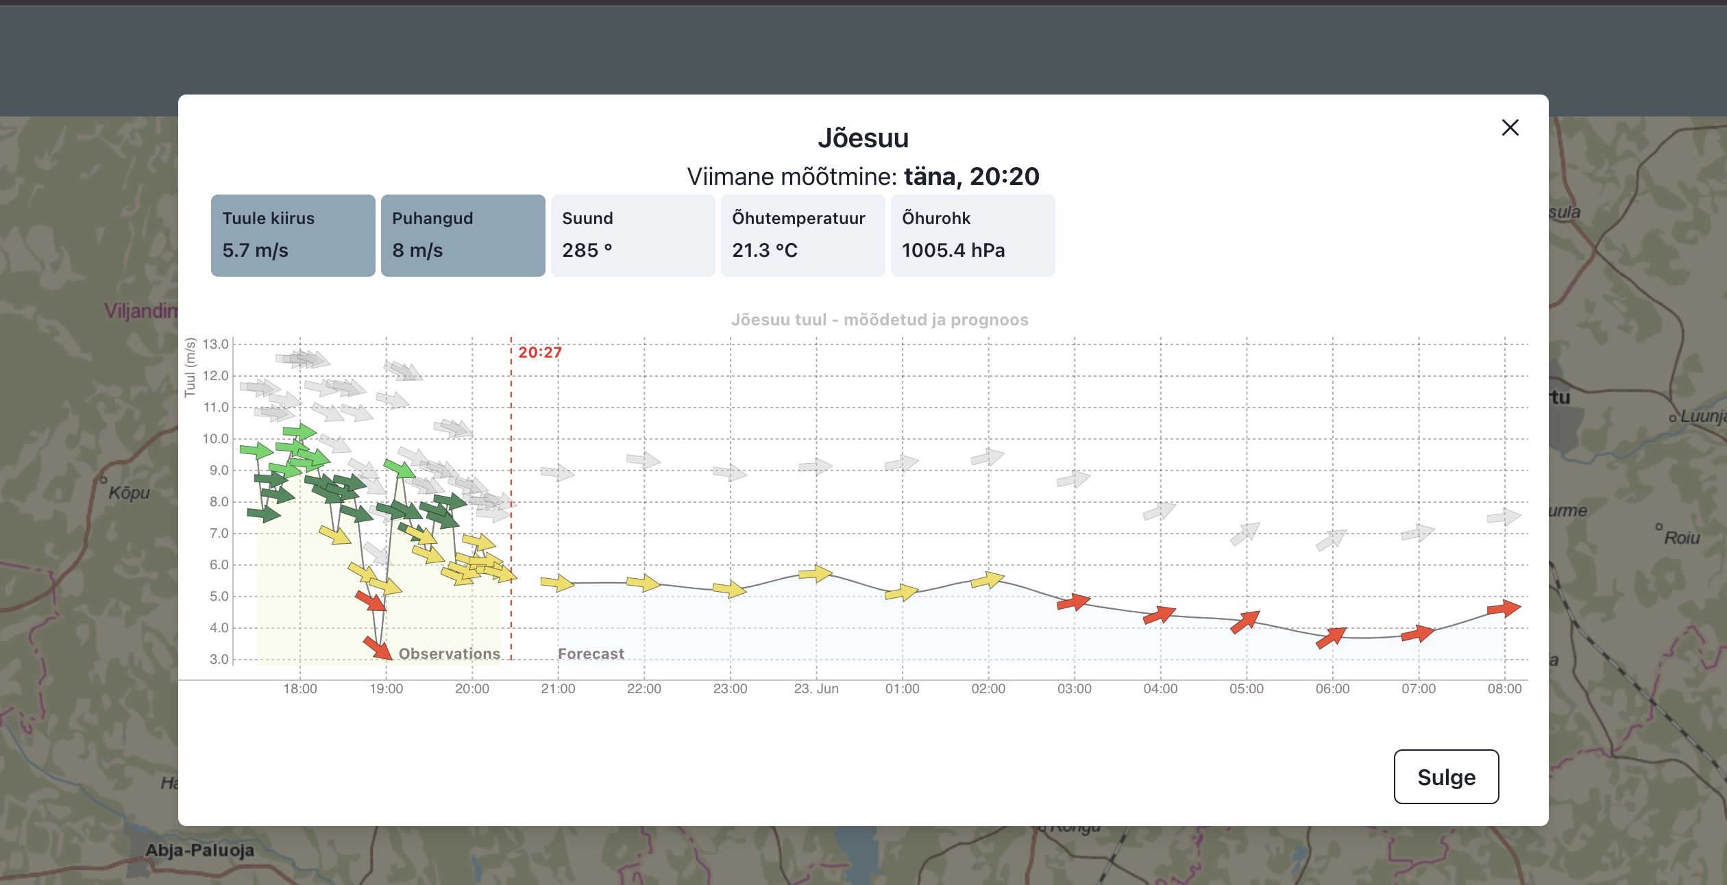The height and width of the screenshot is (885, 1727).
Task: Click red forecast wind arrow at 03:00
Action: (1074, 602)
